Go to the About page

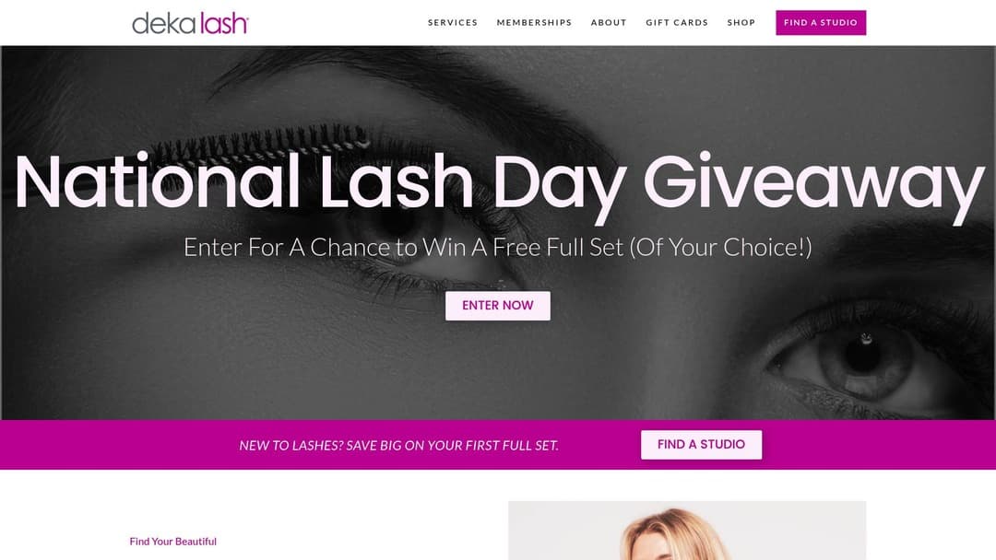pyautogui.click(x=609, y=22)
